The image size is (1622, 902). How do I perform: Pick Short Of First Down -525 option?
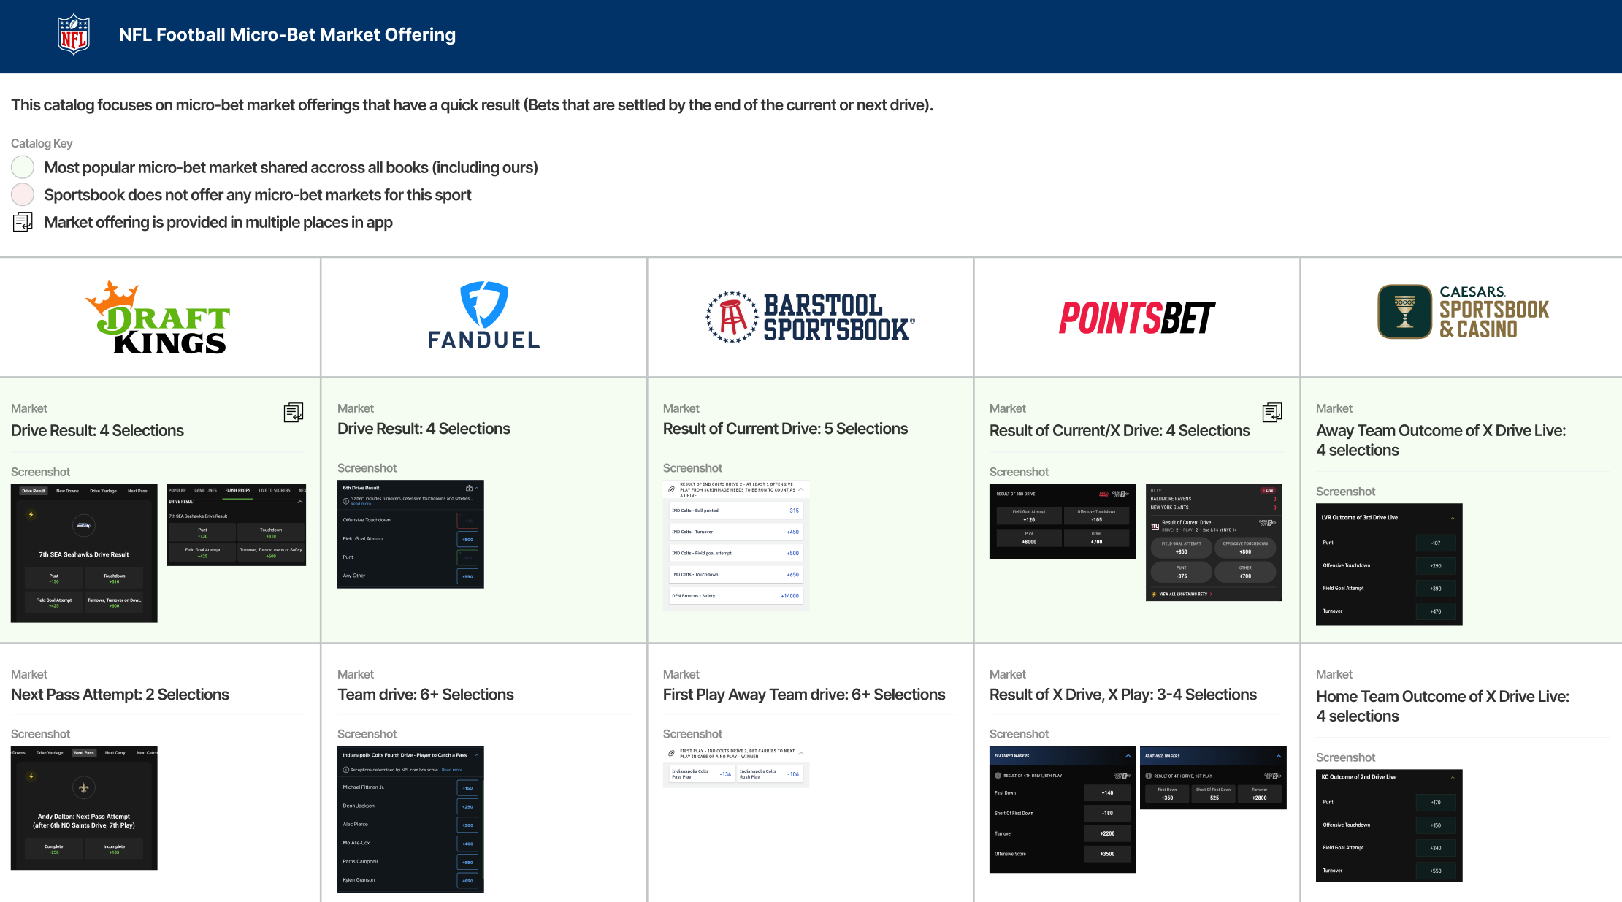point(1213,795)
